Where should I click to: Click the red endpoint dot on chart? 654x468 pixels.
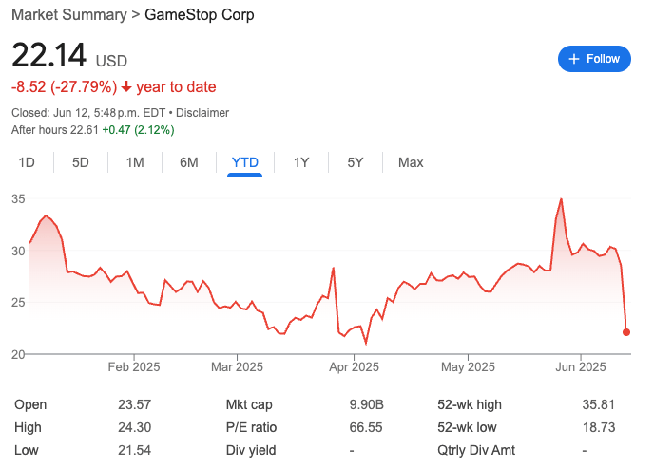626,332
